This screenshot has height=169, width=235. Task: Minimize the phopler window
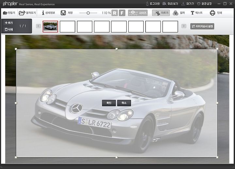coord(219,4)
